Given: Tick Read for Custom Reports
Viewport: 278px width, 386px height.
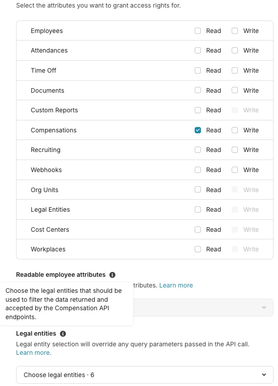Looking at the screenshot, I should pos(198,110).
